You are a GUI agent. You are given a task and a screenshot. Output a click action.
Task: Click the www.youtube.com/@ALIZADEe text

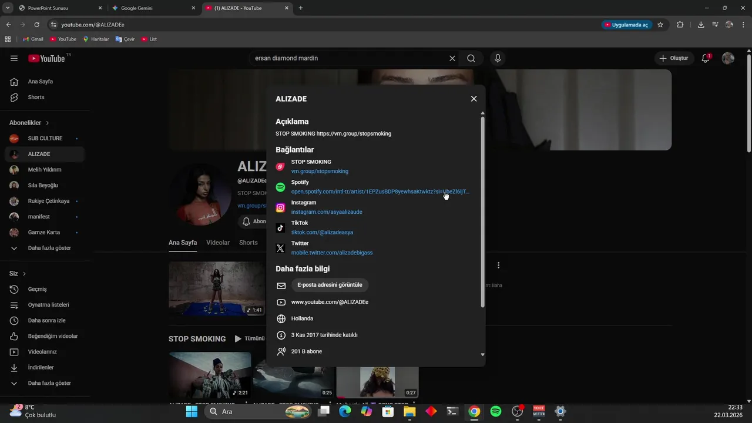click(x=330, y=302)
